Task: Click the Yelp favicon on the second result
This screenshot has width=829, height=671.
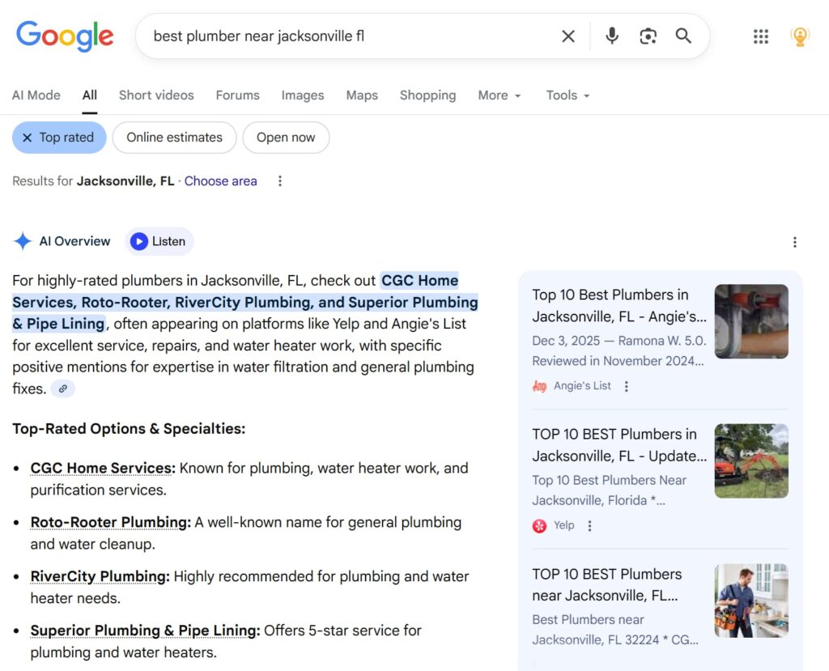Action: (539, 525)
